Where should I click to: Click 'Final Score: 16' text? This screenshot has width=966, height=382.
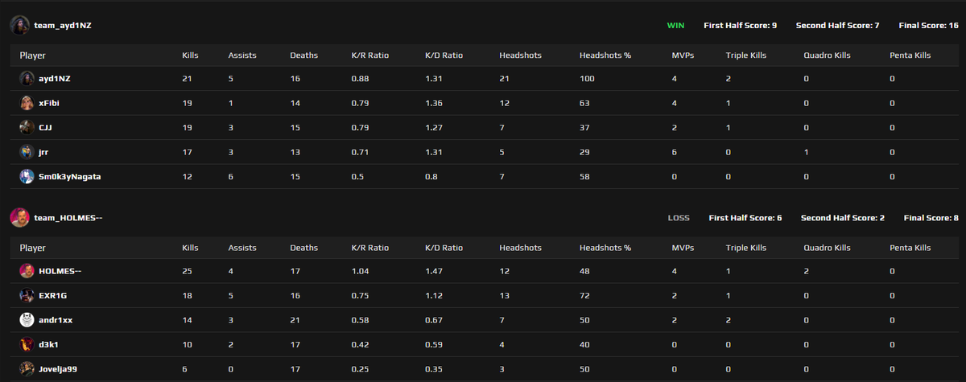pos(928,26)
